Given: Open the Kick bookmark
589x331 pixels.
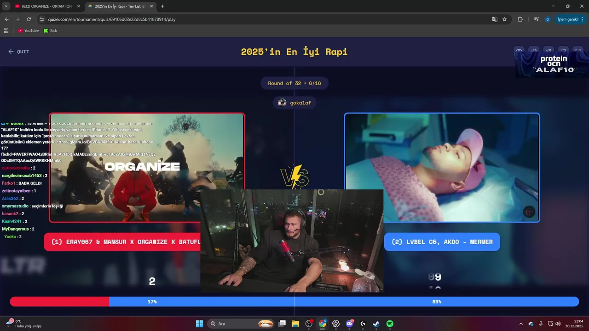Looking at the screenshot, I should (x=50, y=30).
